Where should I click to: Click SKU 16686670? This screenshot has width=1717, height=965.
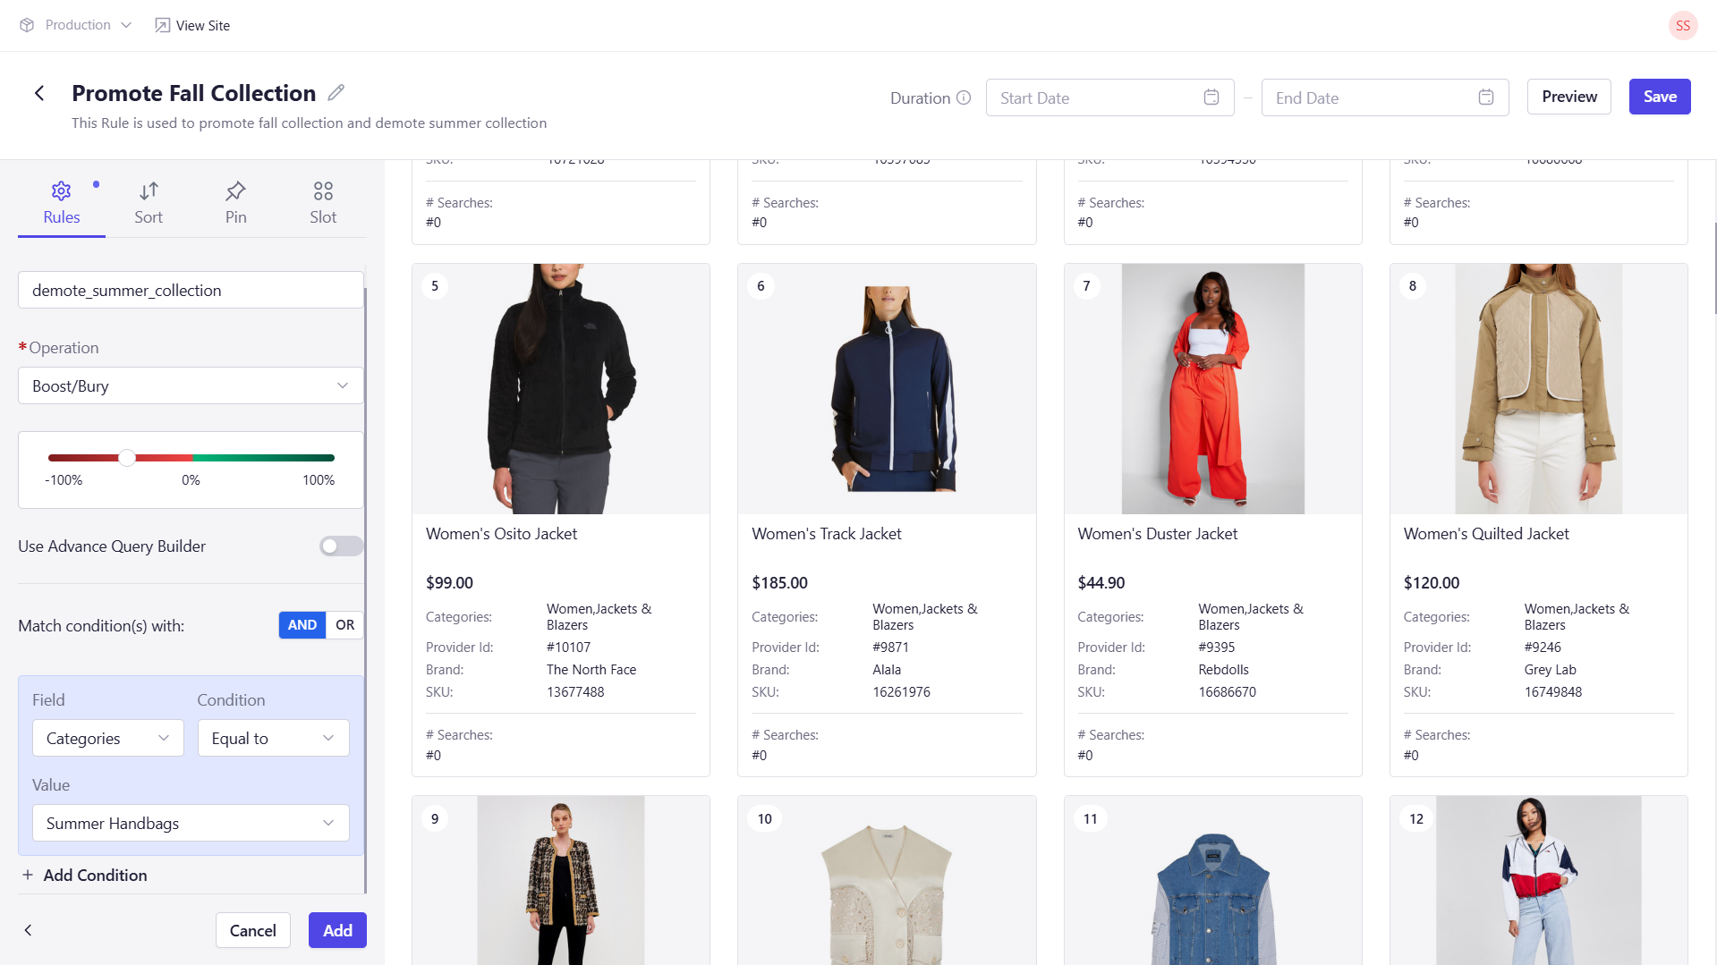[x=1227, y=691]
